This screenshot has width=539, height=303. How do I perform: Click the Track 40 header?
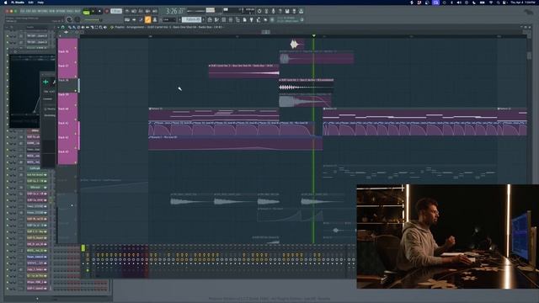point(67,114)
